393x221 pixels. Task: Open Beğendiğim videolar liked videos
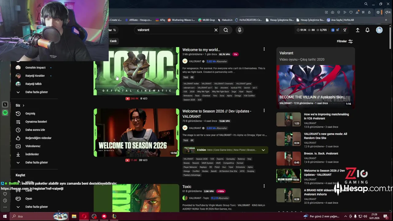(x=38, y=138)
